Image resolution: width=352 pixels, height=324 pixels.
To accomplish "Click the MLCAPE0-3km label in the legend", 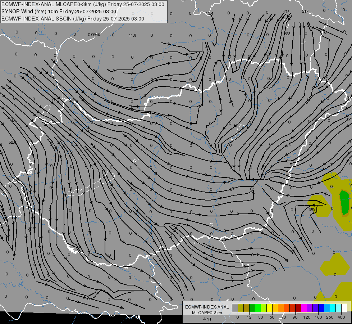I will [x=207, y=313].
